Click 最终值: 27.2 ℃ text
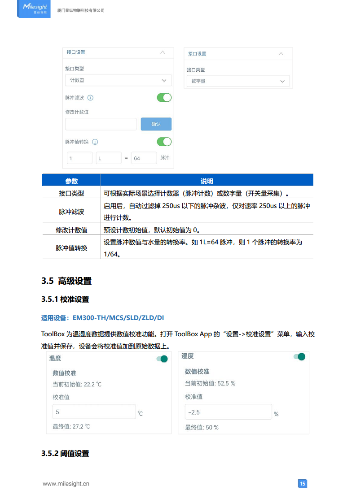The image size is (356, 503). 71,426
